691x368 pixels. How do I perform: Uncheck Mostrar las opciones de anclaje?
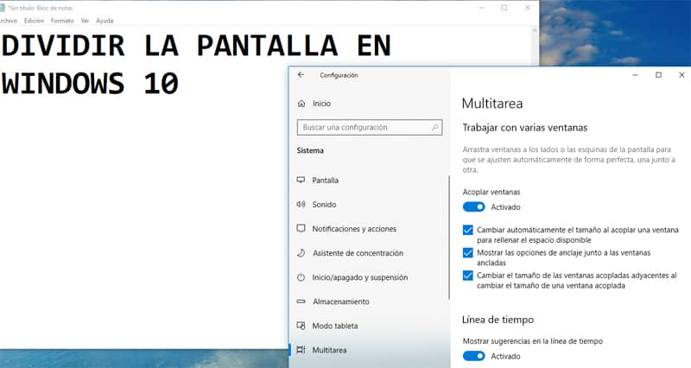(468, 253)
